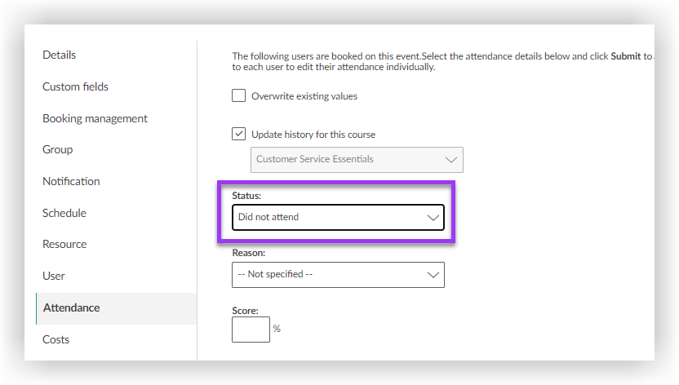Open the User section
This screenshot has width=679, height=385.
pos(54,276)
